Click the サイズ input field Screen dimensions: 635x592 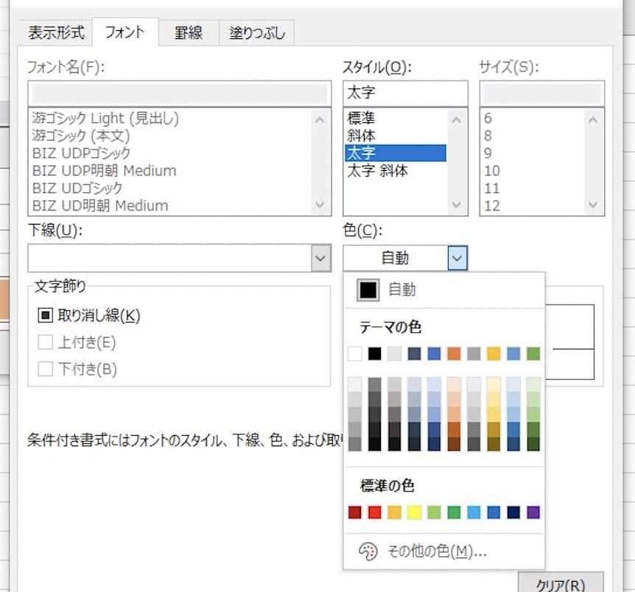pyautogui.click(x=542, y=94)
